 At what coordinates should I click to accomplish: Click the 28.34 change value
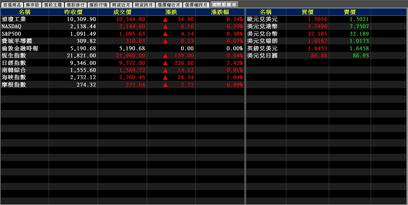click(x=186, y=78)
